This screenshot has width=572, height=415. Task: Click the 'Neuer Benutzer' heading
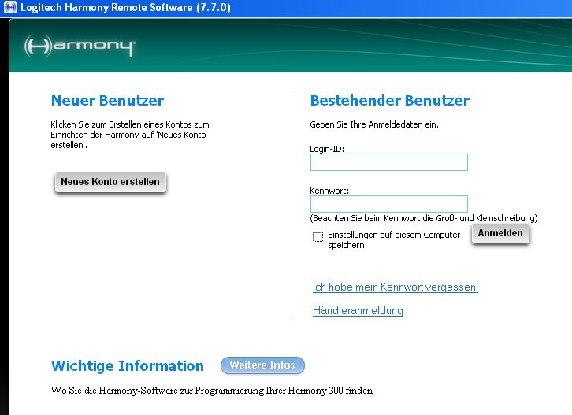(x=107, y=101)
